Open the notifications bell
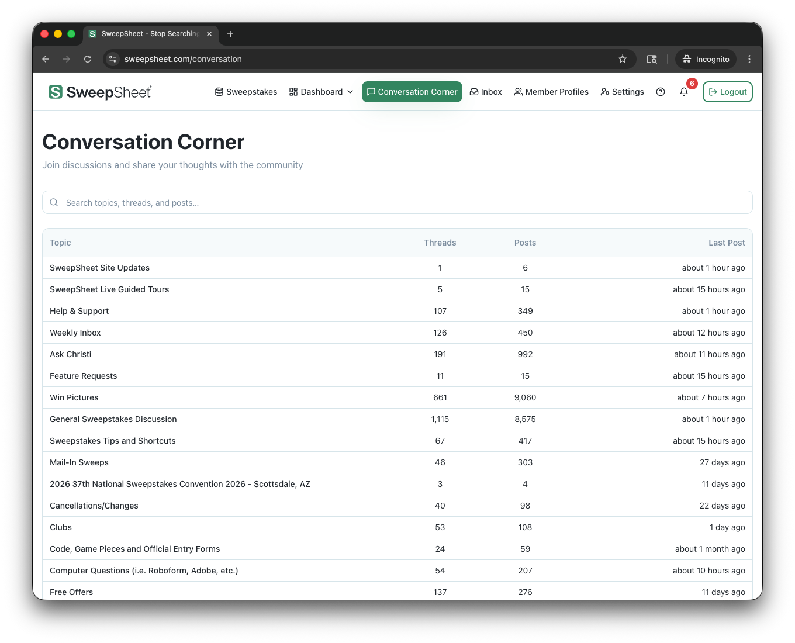The width and height of the screenshot is (795, 643). pyautogui.click(x=684, y=92)
